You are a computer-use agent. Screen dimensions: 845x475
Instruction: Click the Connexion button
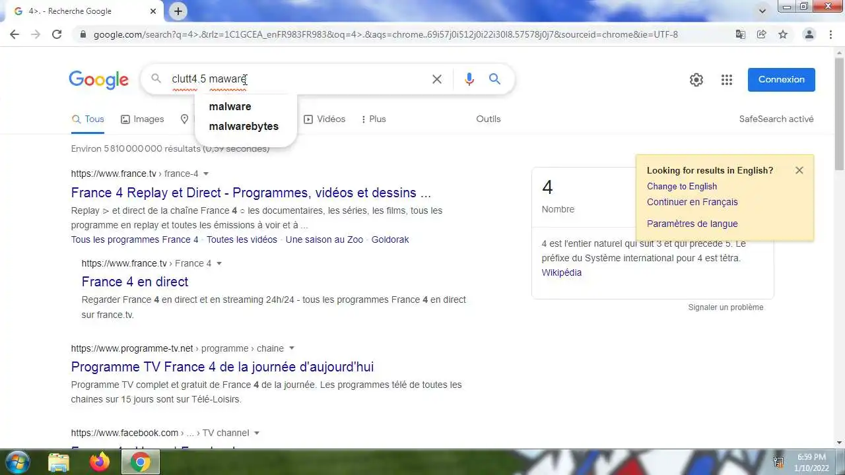click(x=782, y=79)
